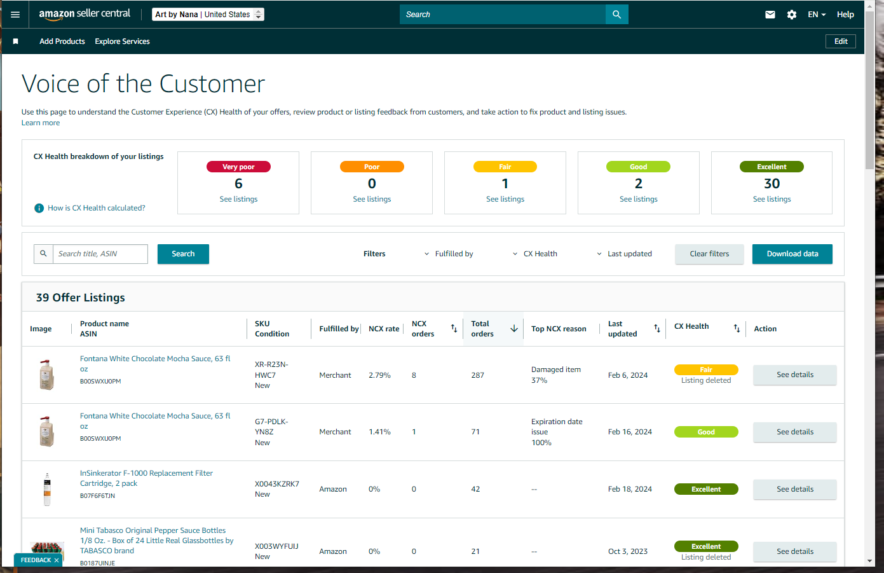This screenshot has height=573, width=884.
Task: See details for Mini Tabasco listing
Action: pos(795,552)
